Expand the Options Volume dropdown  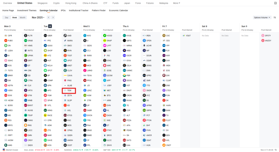262,17
